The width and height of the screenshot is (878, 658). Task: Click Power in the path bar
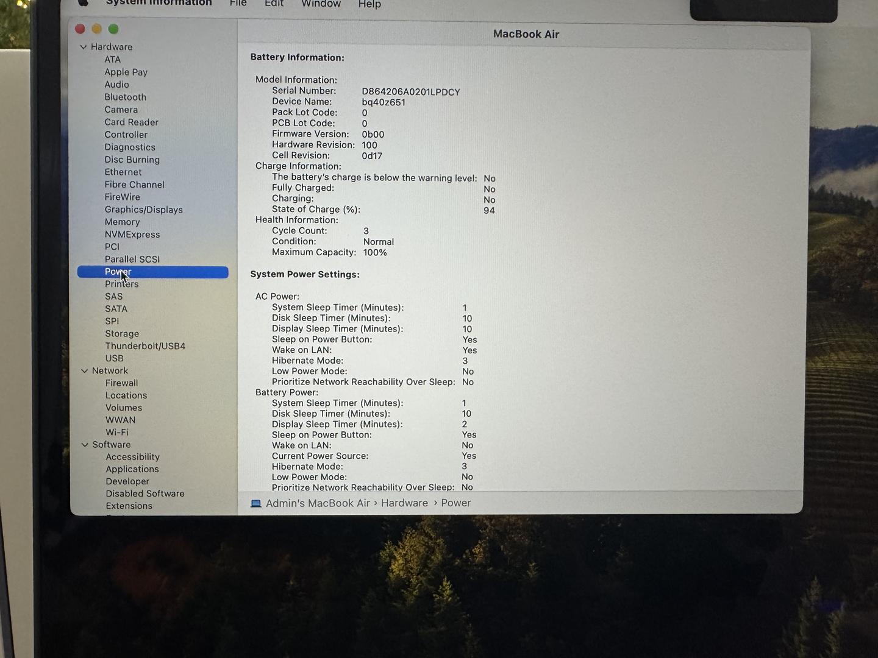(x=456, y=503)
